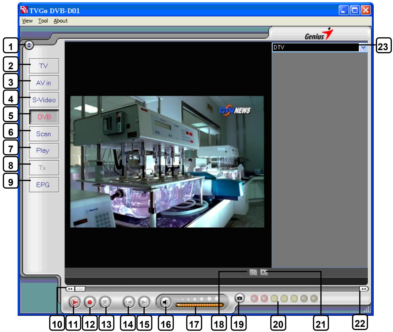Image resolution: width=393 pixels, height=332 pixels.
Task: Maximize the TVGo DVB-D01 window
Action: (355, 11)
